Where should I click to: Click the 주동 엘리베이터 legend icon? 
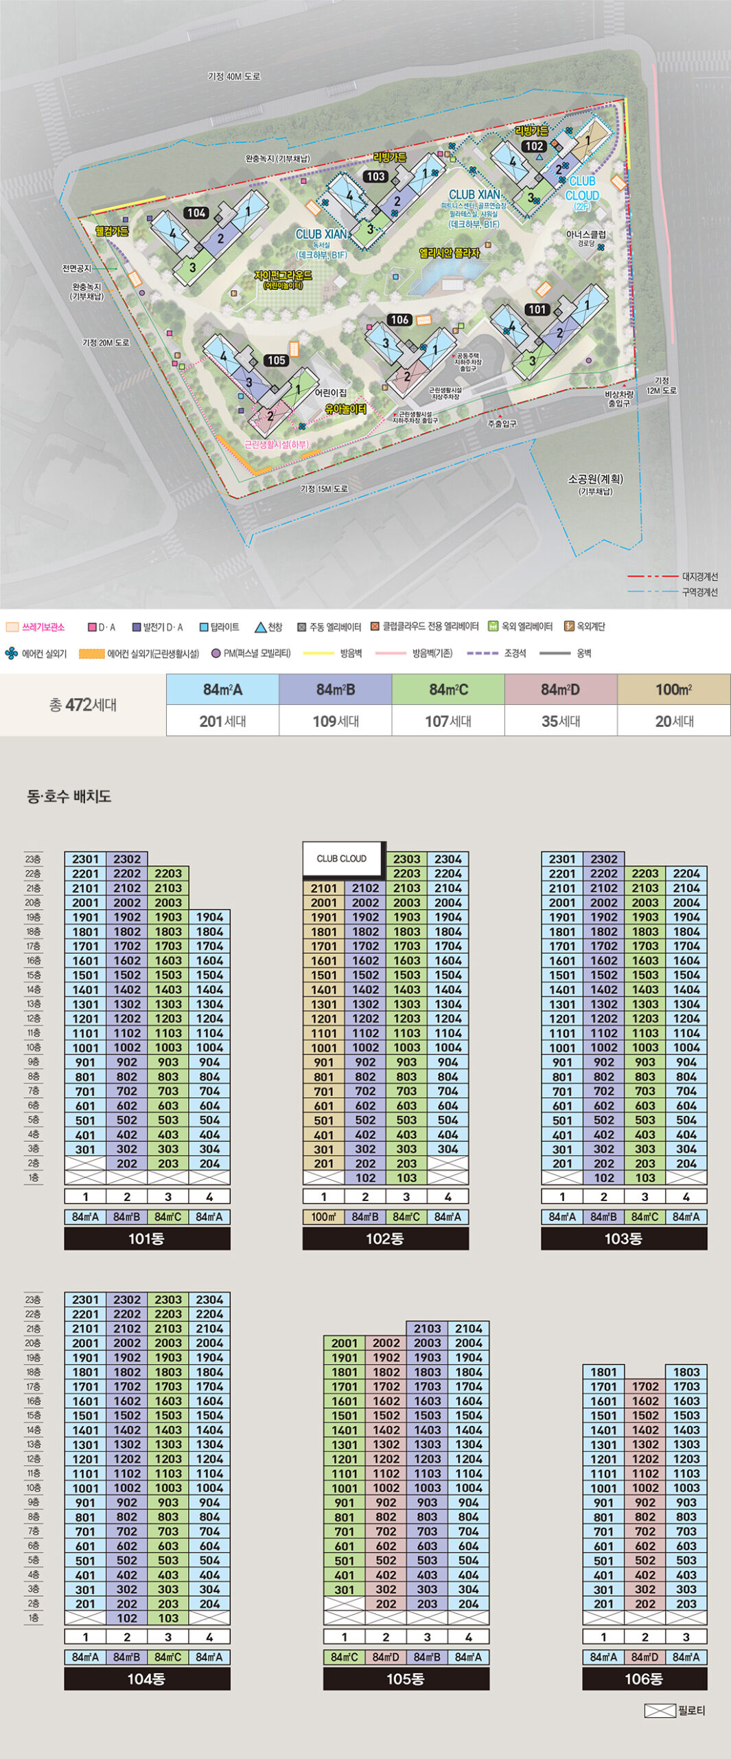pyautogui.click(x=301, y=627)
